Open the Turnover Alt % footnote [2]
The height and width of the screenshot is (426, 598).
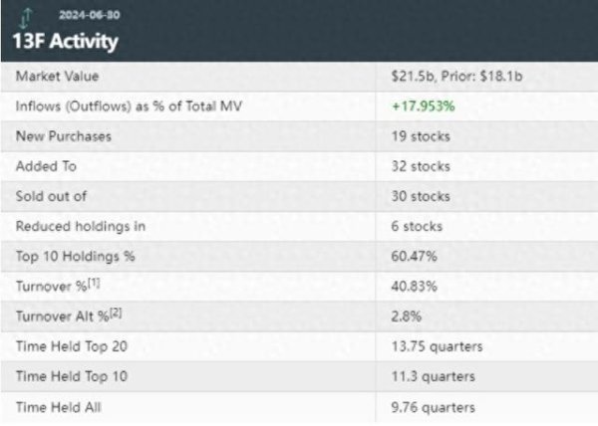[116, 313]
